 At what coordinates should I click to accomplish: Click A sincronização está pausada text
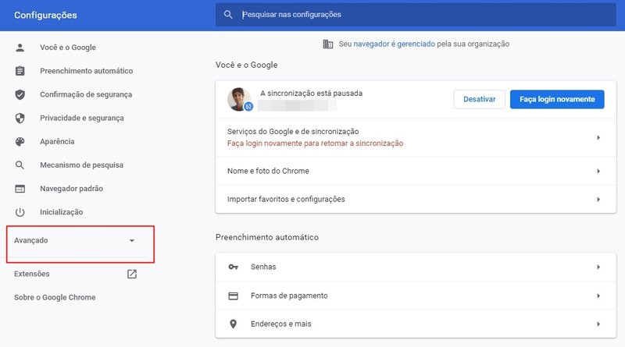[x=311, y=93]
